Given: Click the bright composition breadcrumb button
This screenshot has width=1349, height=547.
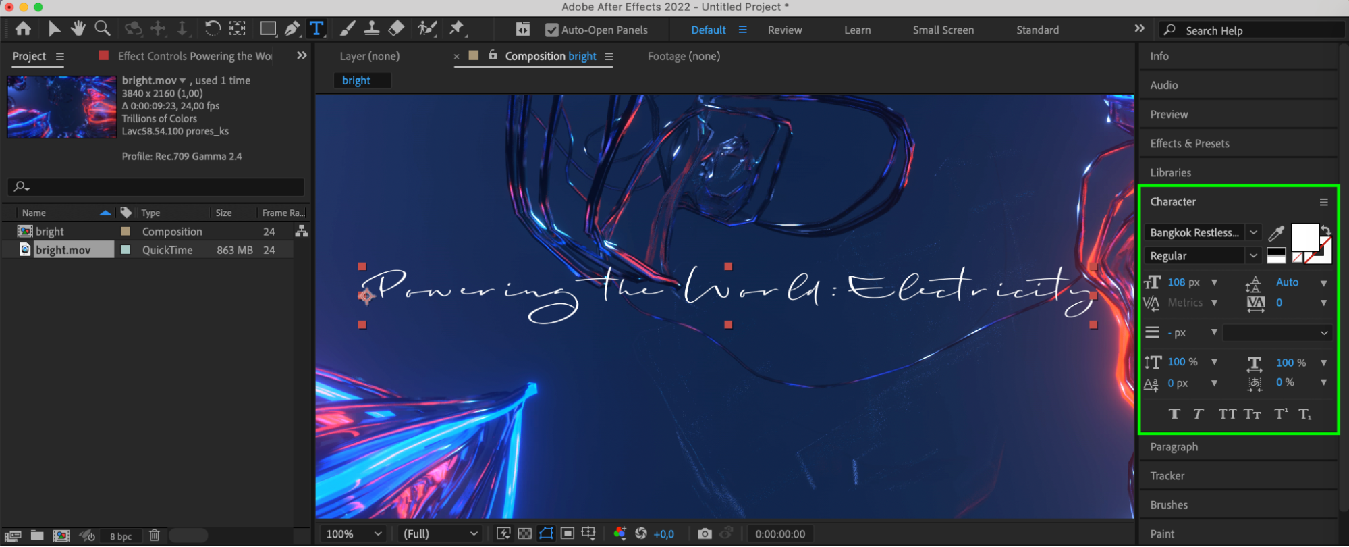Looking at the screenshot, I should pos(356,80).
